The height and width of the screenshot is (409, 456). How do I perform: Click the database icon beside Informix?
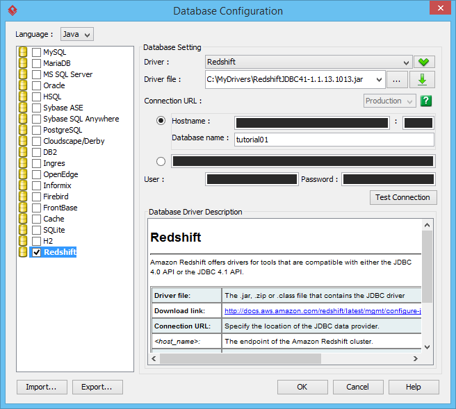click(x=23, y=185)
